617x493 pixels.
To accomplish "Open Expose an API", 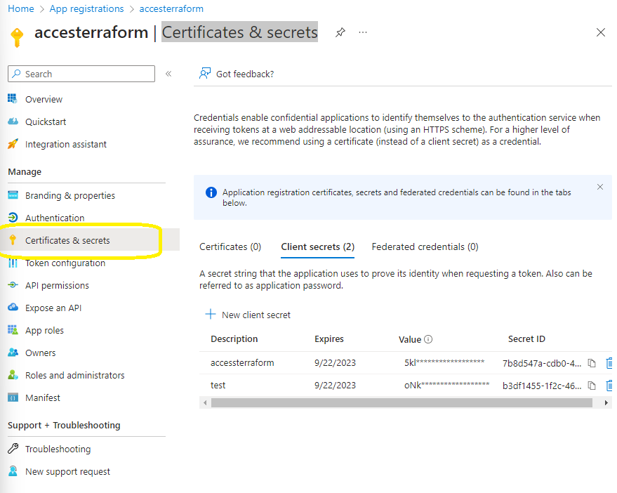I will 52,308.
